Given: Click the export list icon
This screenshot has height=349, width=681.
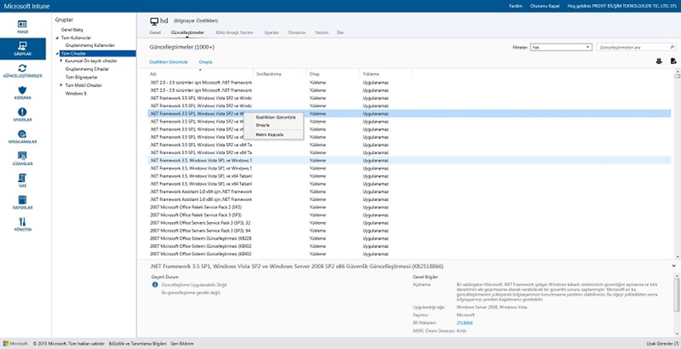Looking at the screenshot, I should [673, 61].
